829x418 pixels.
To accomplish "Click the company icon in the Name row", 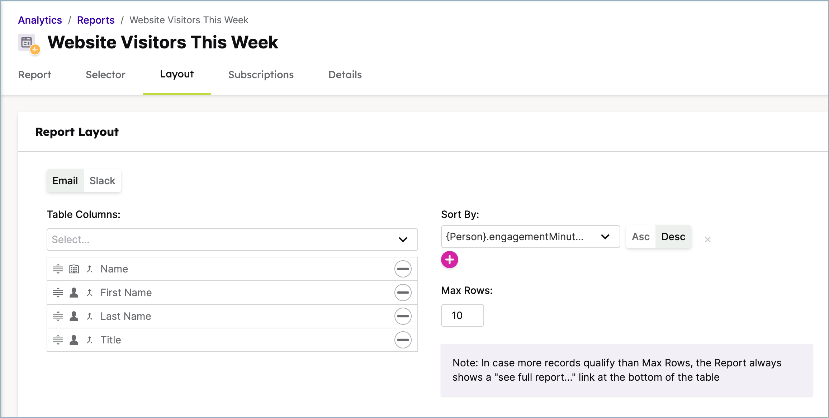I will (x=74, y=269).
